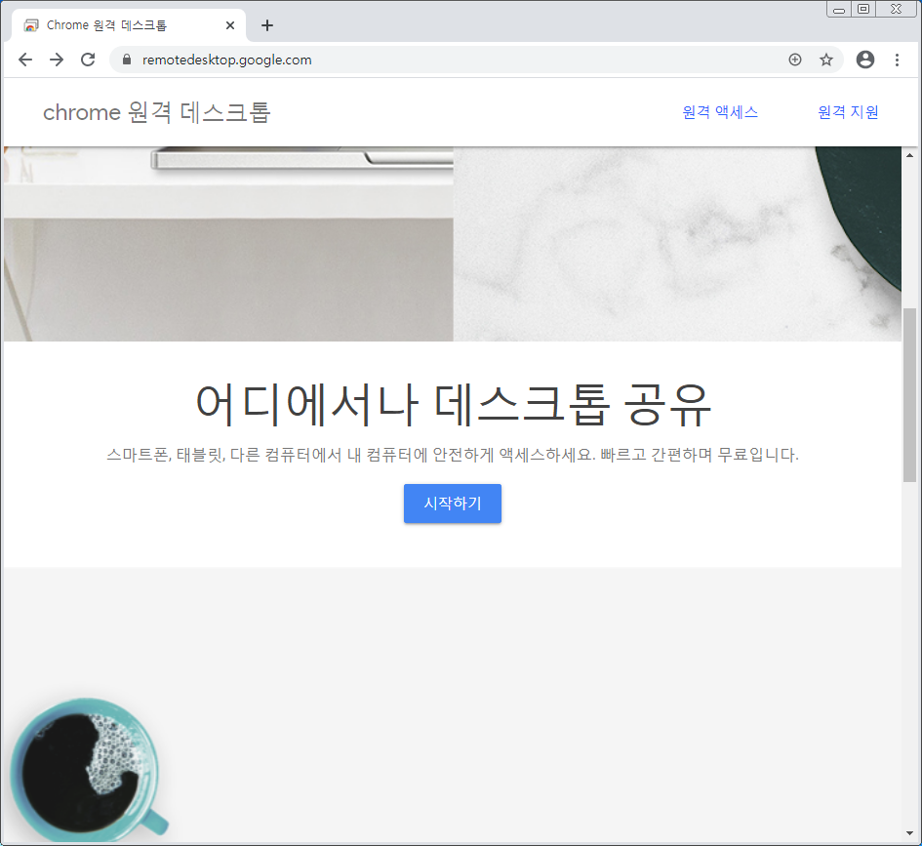Click the chrome 원격 데스크톱 logo title
This screenshot has height=846, width=922.
click(156, 111)
